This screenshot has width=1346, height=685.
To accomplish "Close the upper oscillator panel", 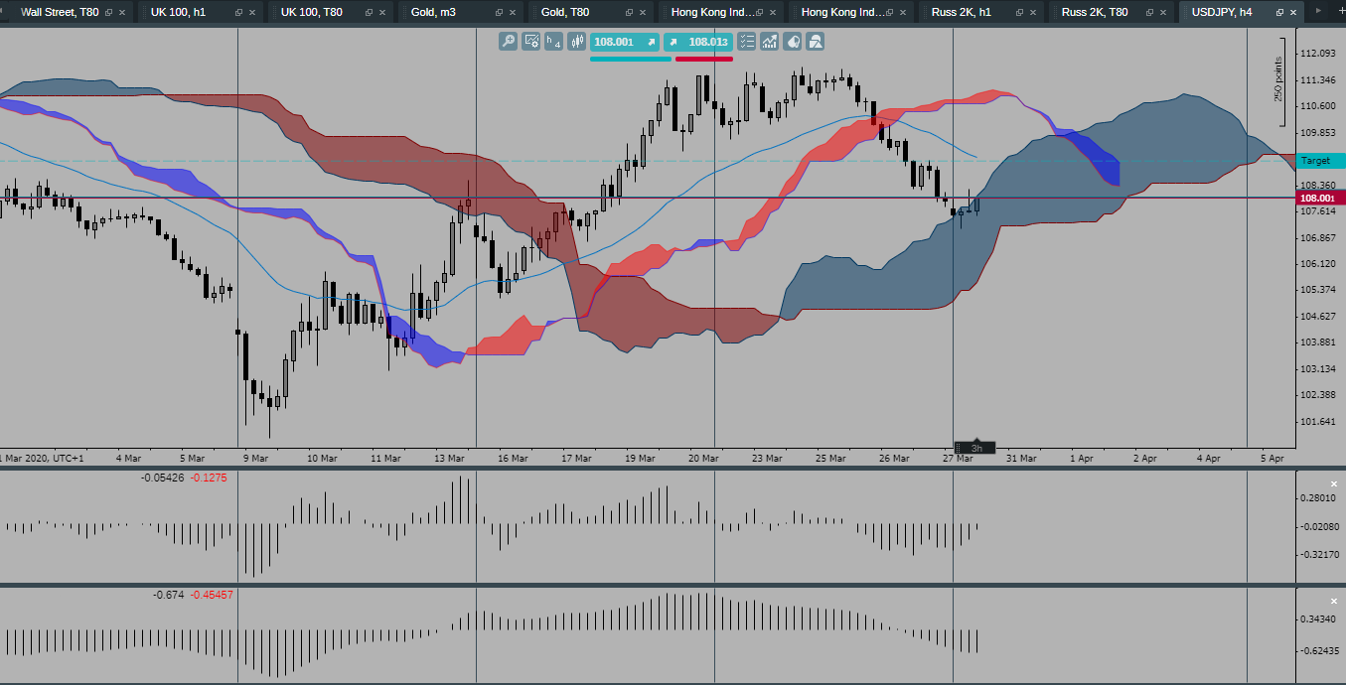I will (1333, 483).
